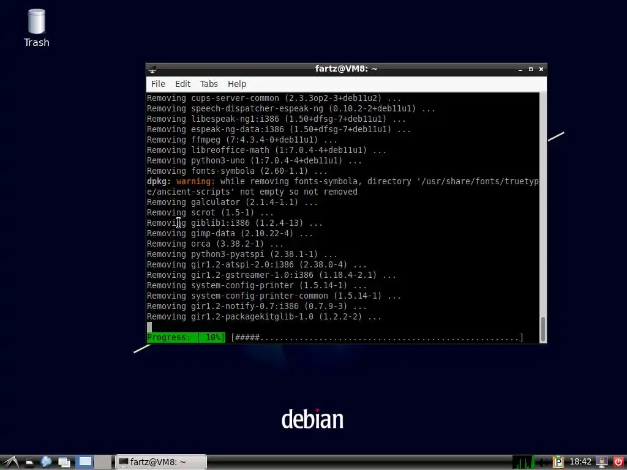This screenshot has width=627, height=470.
Task: Minimize the terminal window
Action: tap(520, 69)
